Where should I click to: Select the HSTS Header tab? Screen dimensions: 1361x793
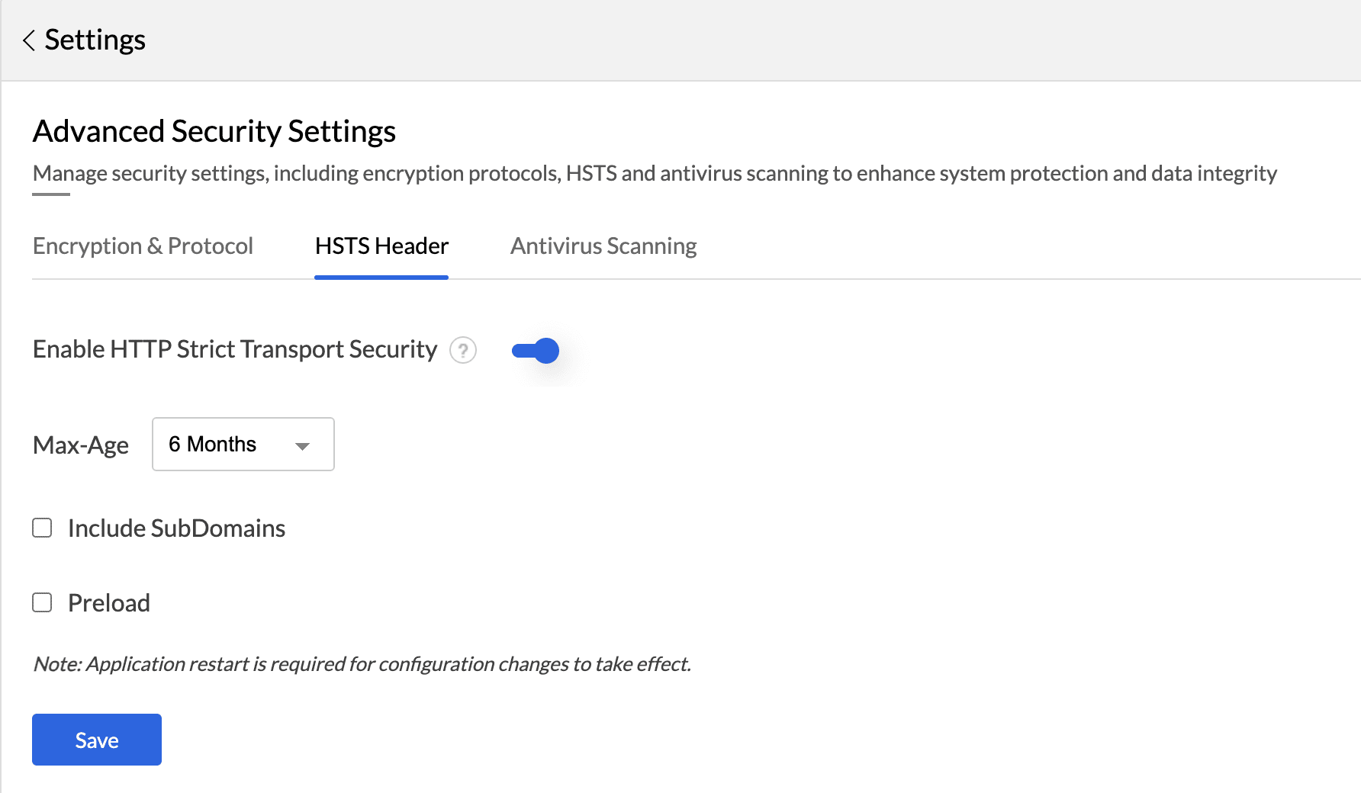[x=381, y=246]
